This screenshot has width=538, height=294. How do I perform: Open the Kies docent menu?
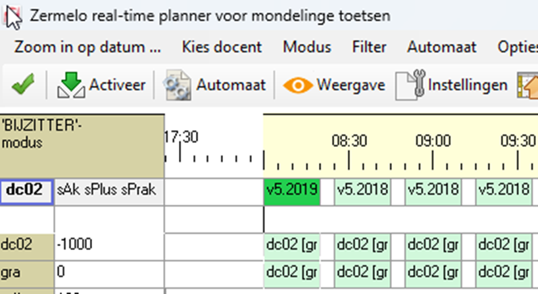point(222,47)
